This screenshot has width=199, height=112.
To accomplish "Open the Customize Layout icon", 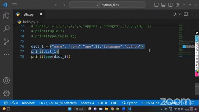I will coord(178,5).
